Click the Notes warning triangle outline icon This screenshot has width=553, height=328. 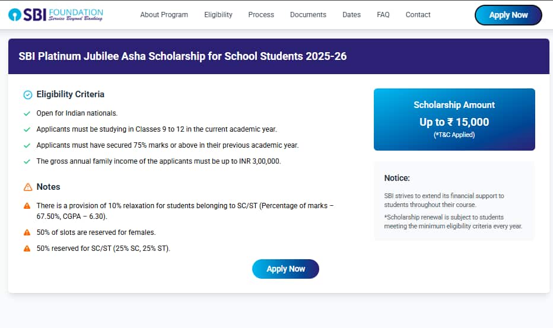[27, 187]
